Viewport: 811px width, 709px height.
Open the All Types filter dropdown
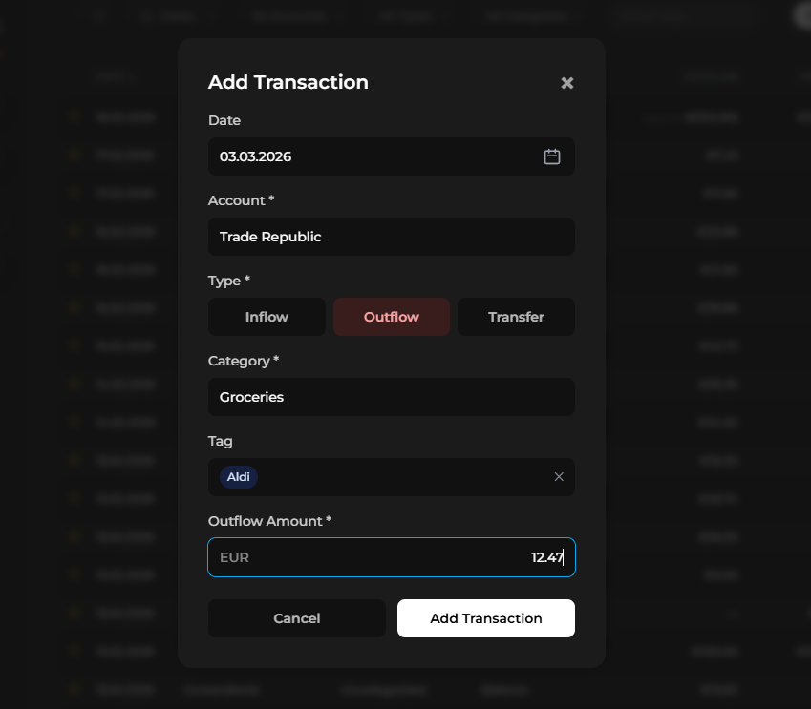point(409,15)
